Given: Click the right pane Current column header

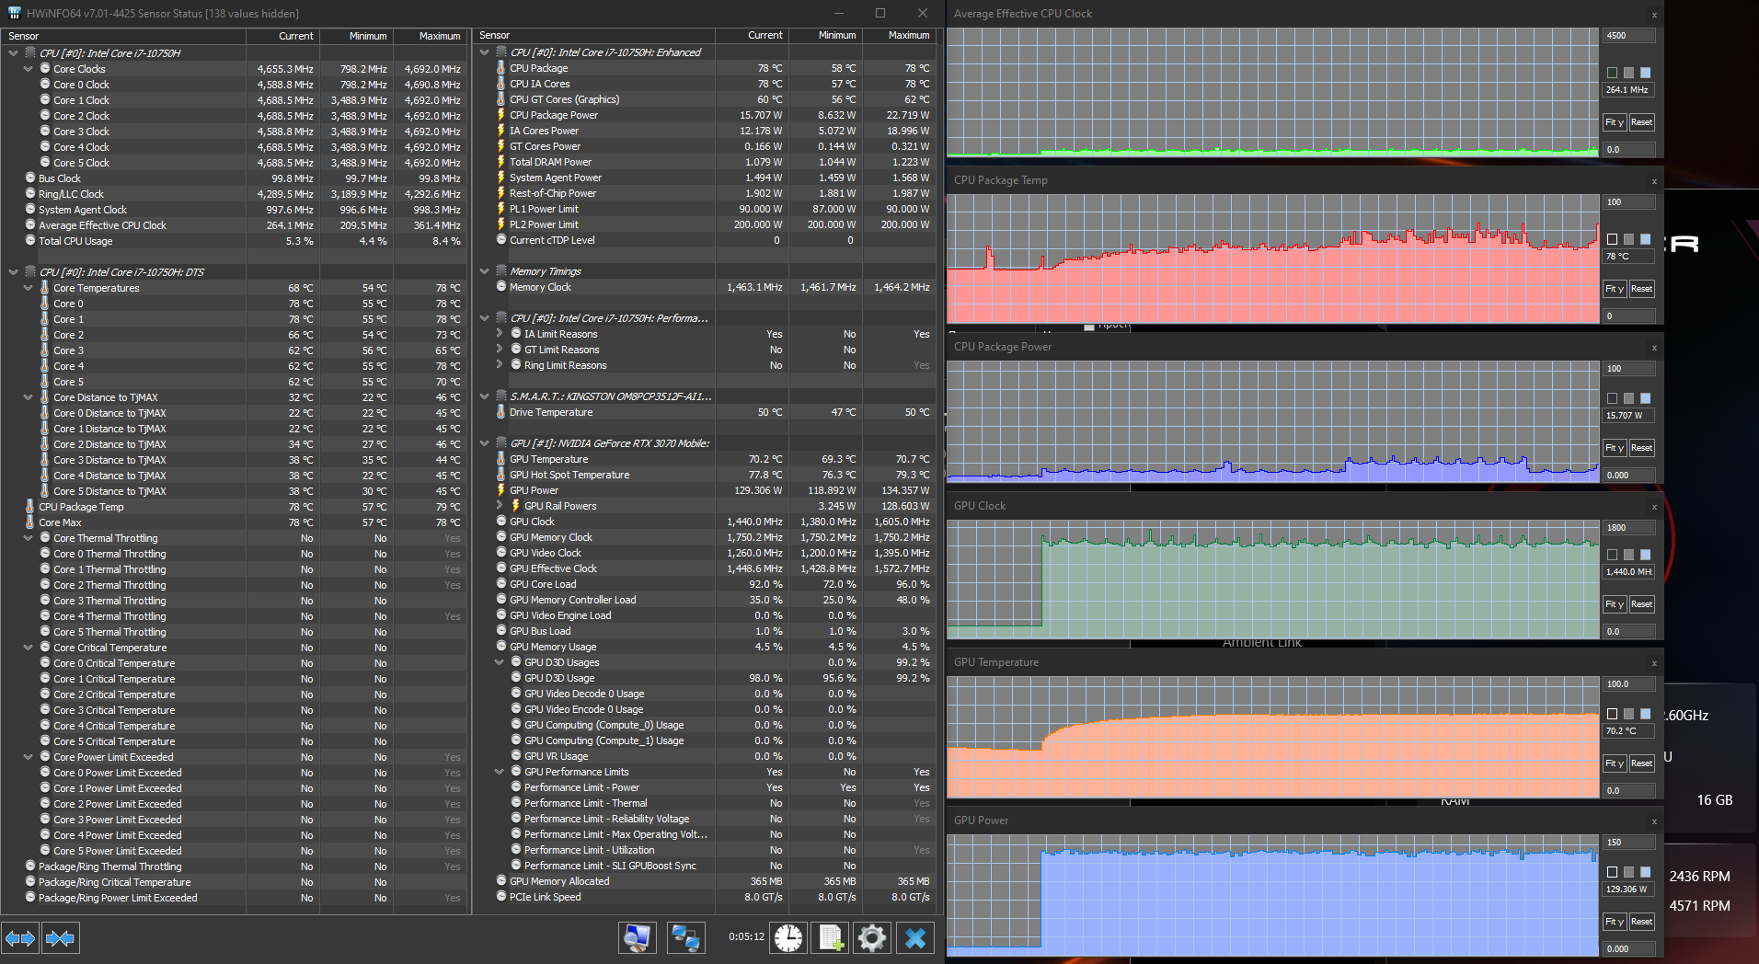Looking at the screenshot, I should click(x=752, y=36).
